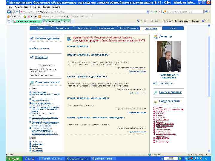Open КАБИНЕТ ЗДОРОВЬЯ :: ДЛЯ РОДИТЕЛЕЙ heading
215x161 pixels.
pos(88,55)
